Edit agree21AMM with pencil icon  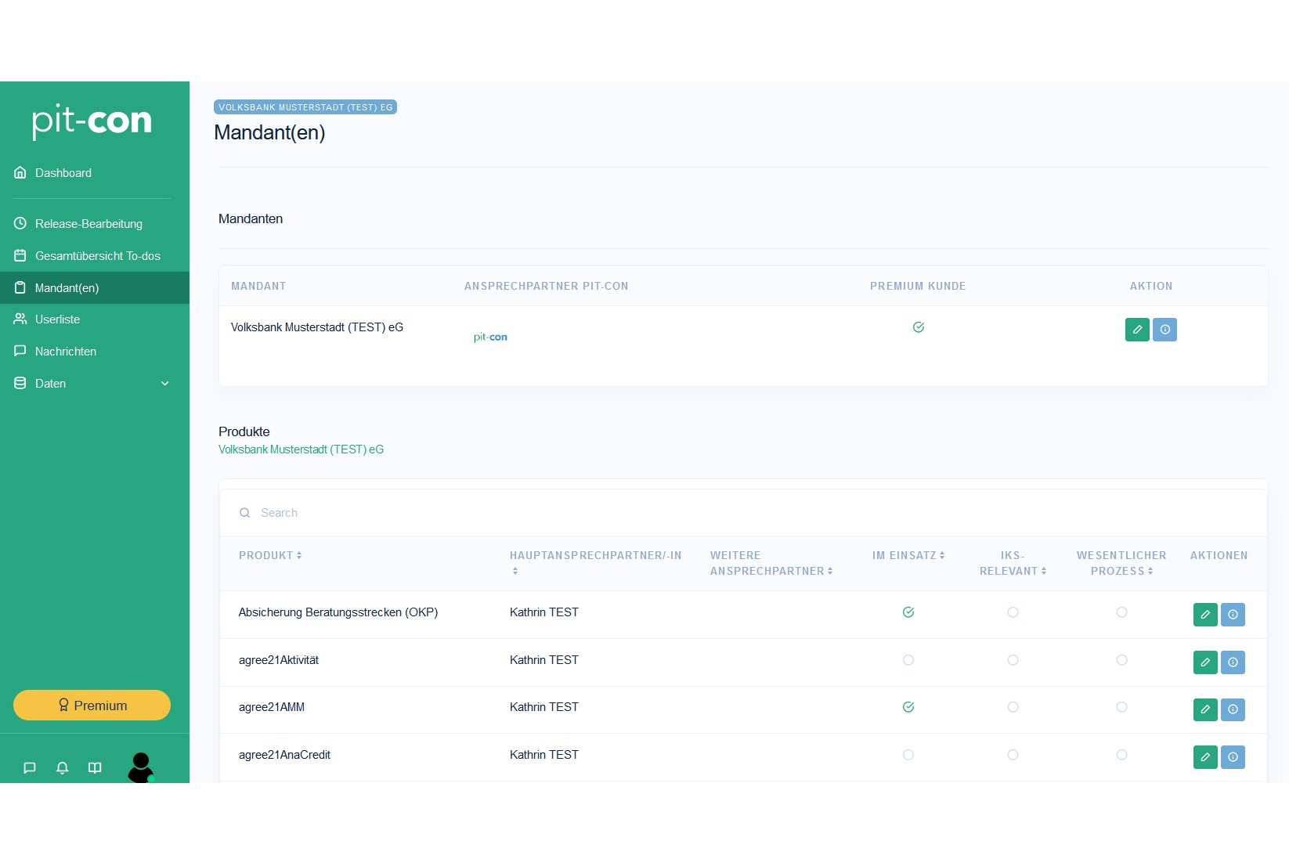pos(1205,709)
